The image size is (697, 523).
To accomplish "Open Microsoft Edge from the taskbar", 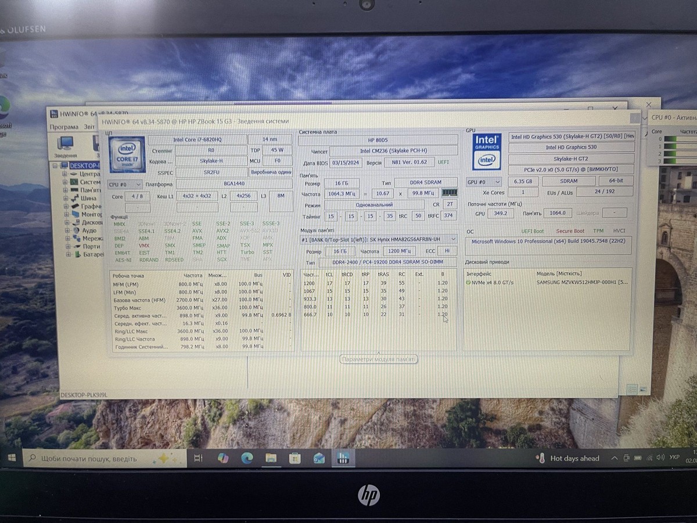I will [247, 458].
